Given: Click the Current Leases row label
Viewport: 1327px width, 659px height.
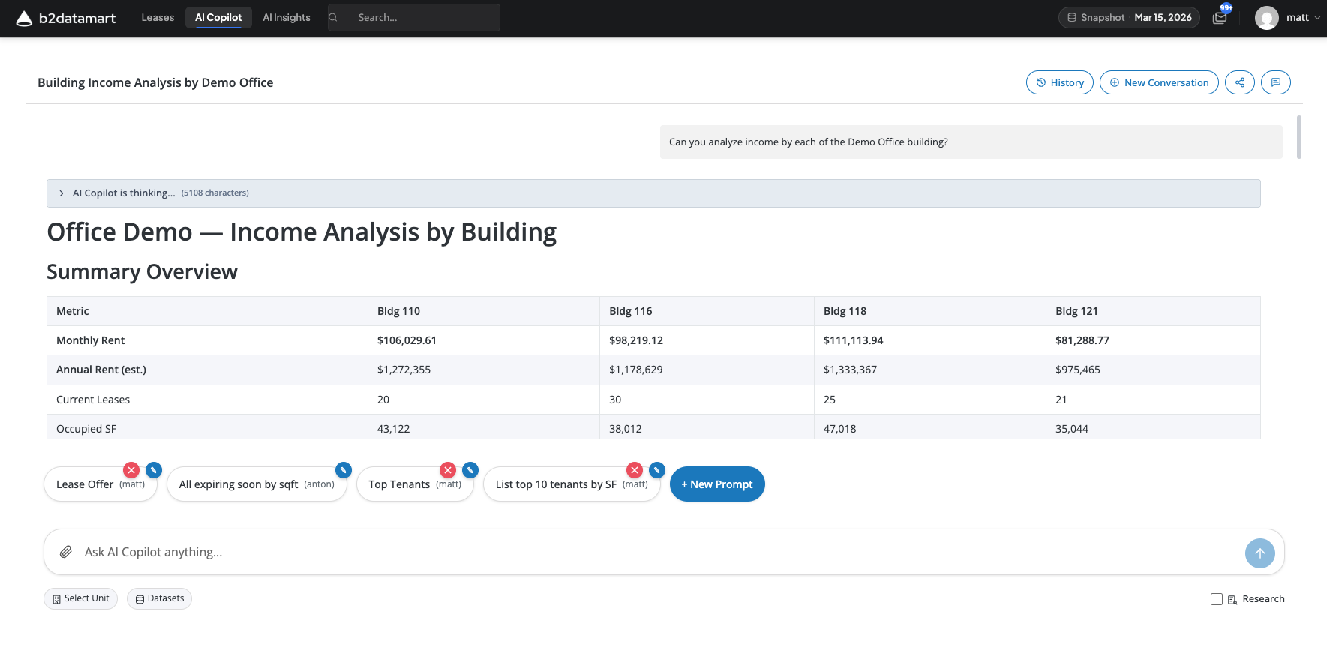Looking at the screenshot, I should (x=93, y=400).
